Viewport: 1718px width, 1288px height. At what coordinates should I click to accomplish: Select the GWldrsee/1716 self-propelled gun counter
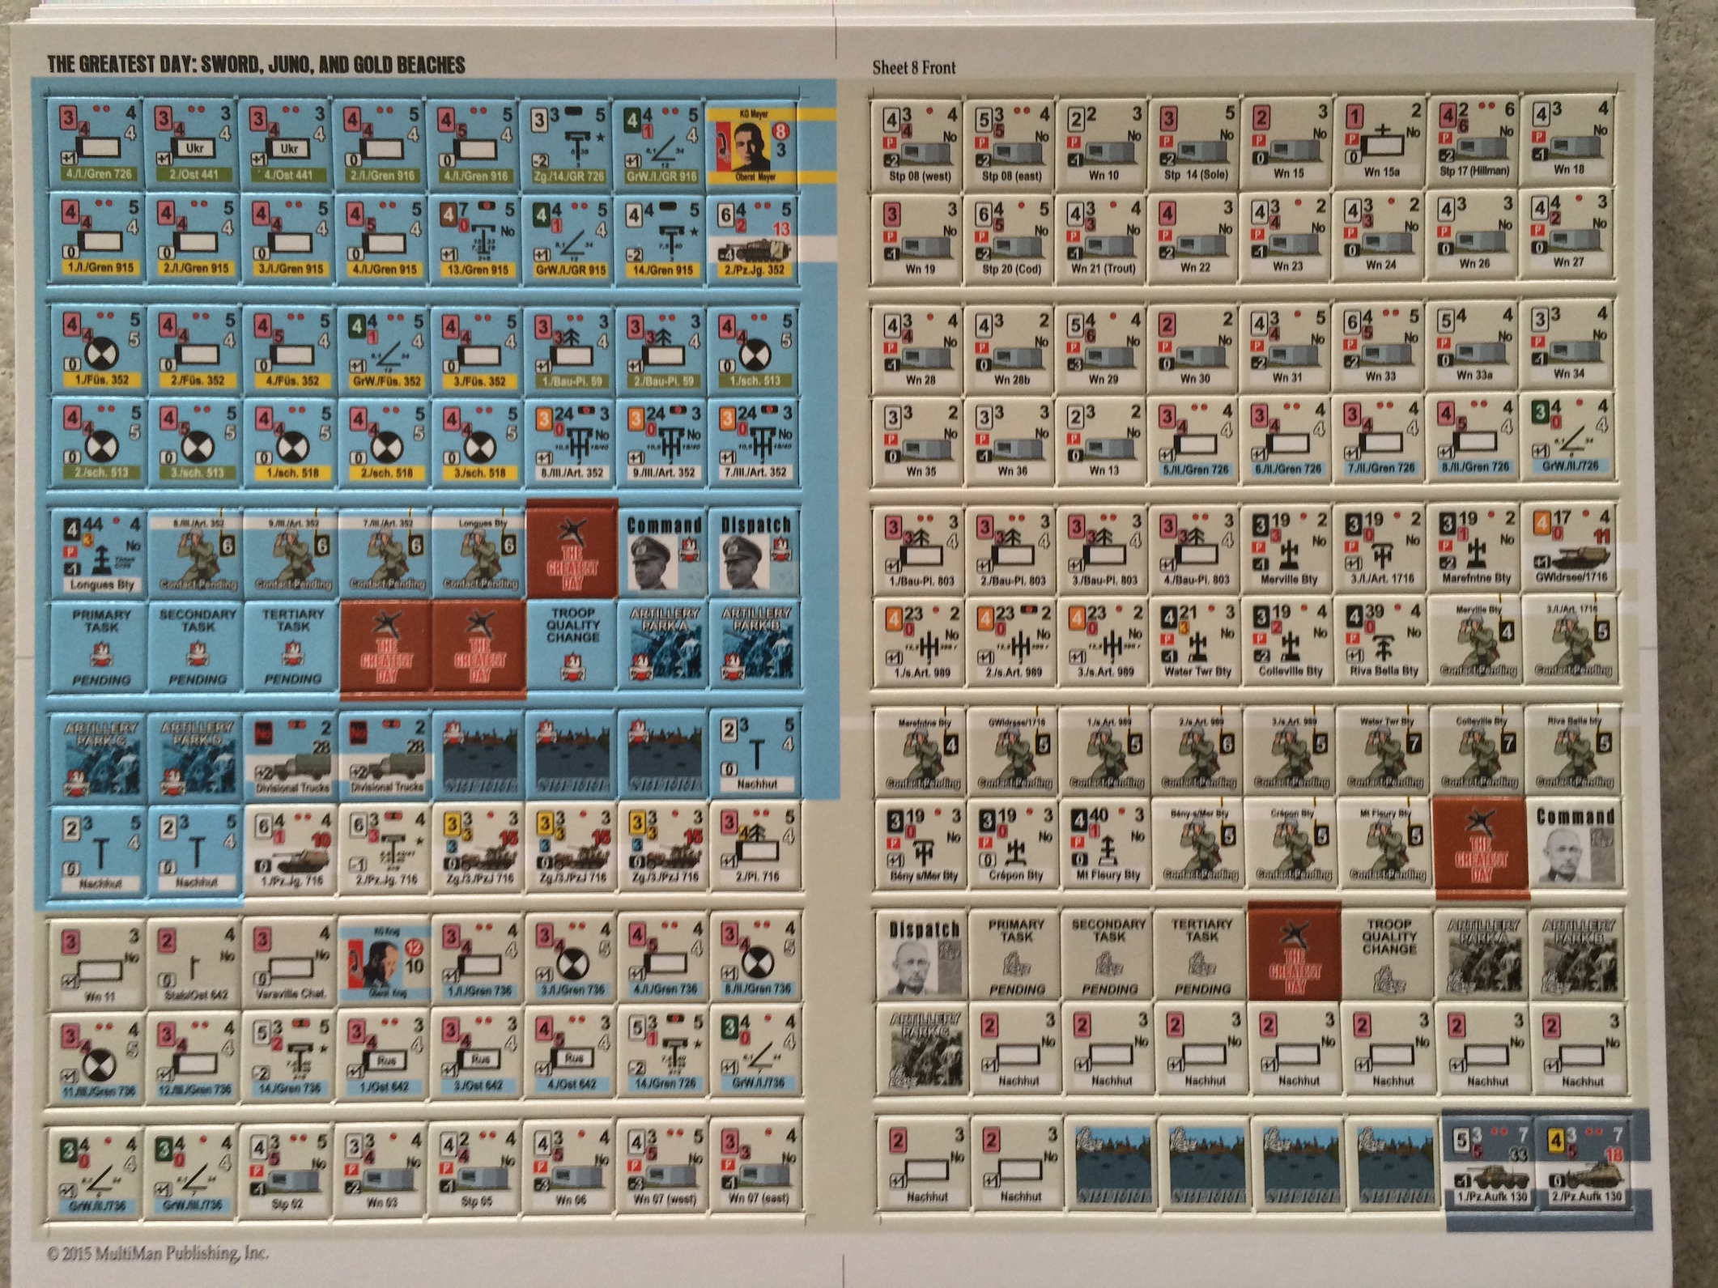(x=1569, y=546)
